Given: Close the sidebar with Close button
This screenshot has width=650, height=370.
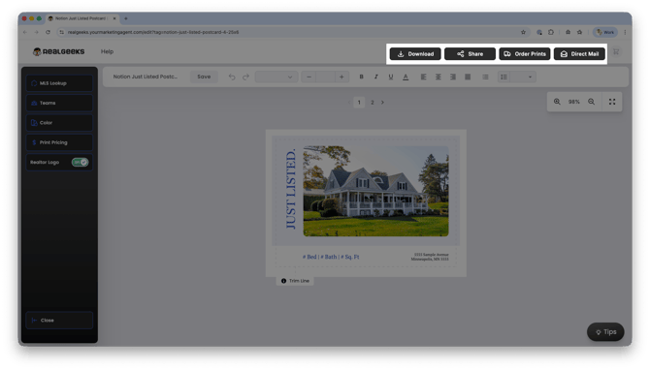Looking at the screenshot, I should [59, 321].
